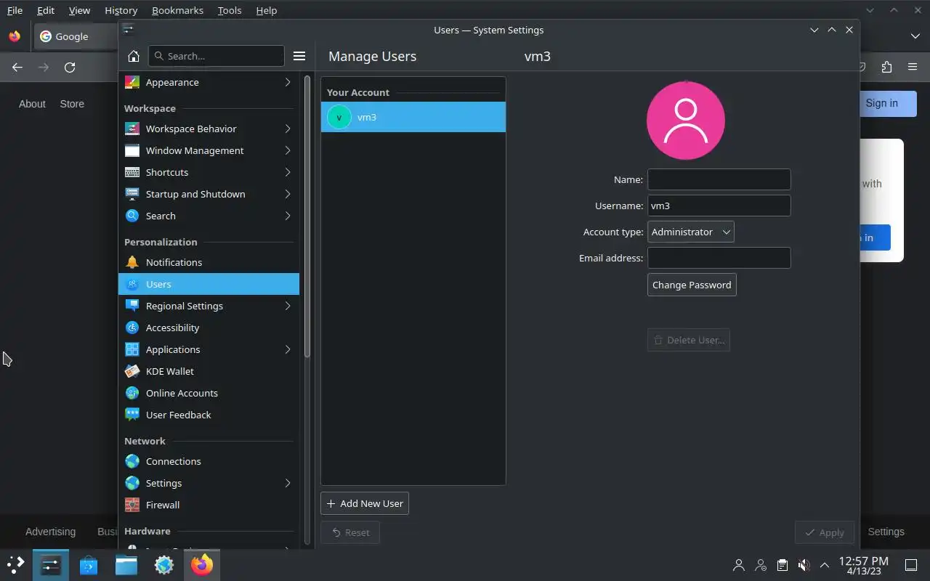The width and height of the screenshot is (930, 581).
Task: Open Firefox Edit menu
Action: click(46, 10)
